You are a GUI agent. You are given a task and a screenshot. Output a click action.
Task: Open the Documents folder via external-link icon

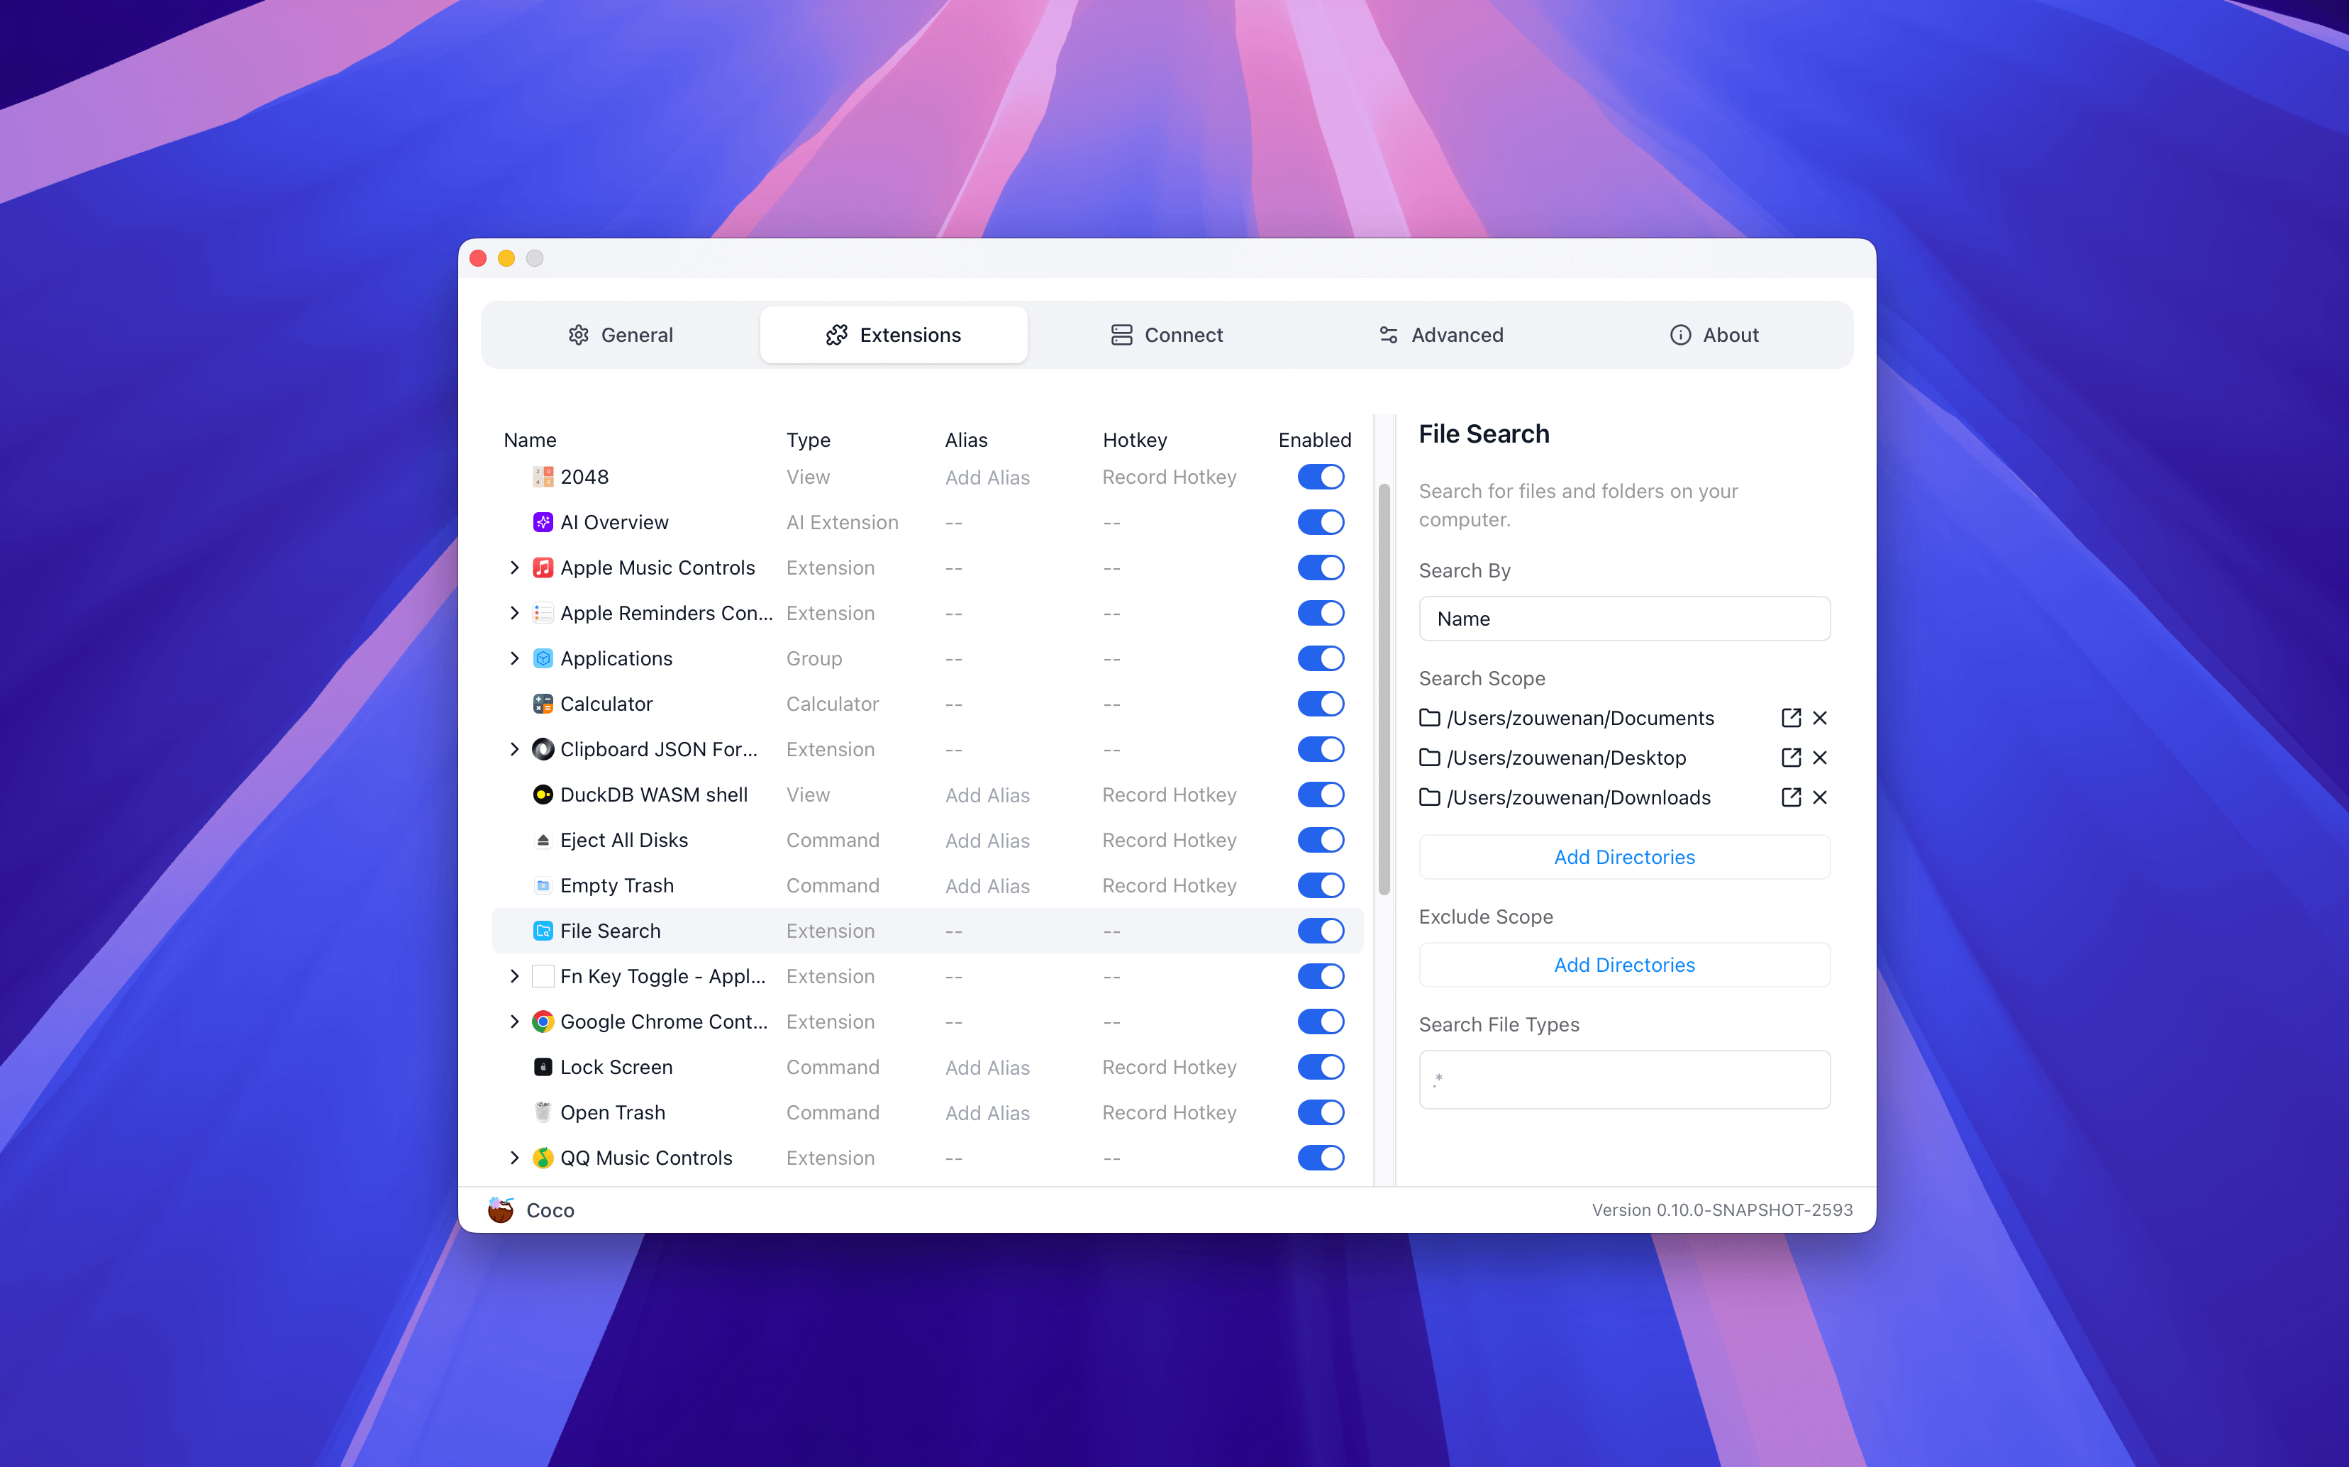click(1790, 718)
